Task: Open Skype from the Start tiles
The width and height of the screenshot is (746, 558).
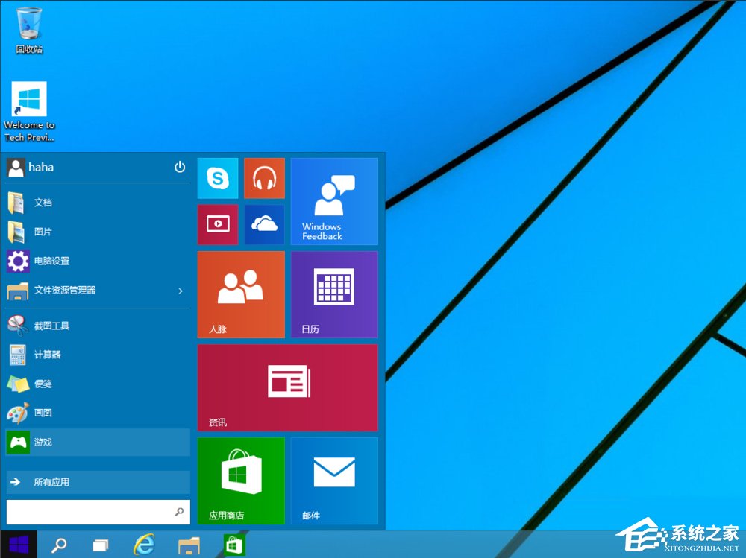Action: point(217,178)
